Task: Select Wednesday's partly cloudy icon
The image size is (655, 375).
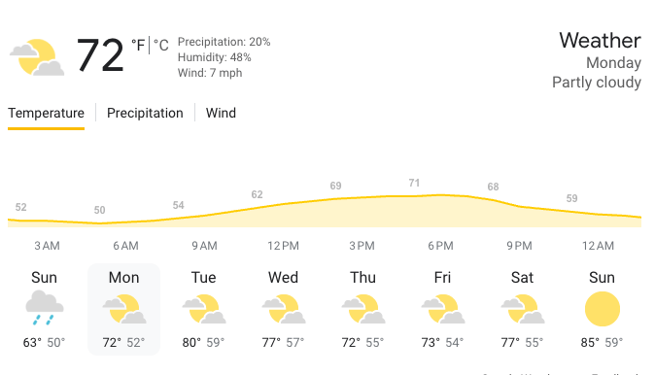Action: pos(284,309)
